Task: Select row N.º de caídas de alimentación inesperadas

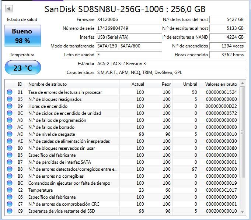Action: [122, 141]
